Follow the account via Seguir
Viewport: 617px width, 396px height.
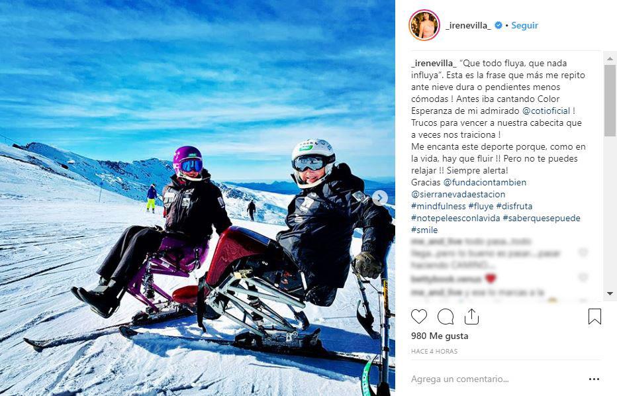click(524, 26)
